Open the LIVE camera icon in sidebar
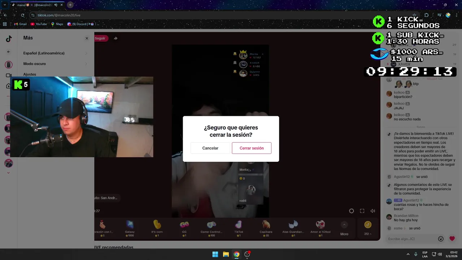 pyautogui.click(x=9, y=75)
